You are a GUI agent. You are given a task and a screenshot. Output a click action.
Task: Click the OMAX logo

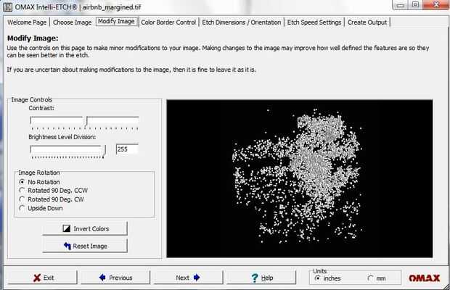[x=424, y=278]
